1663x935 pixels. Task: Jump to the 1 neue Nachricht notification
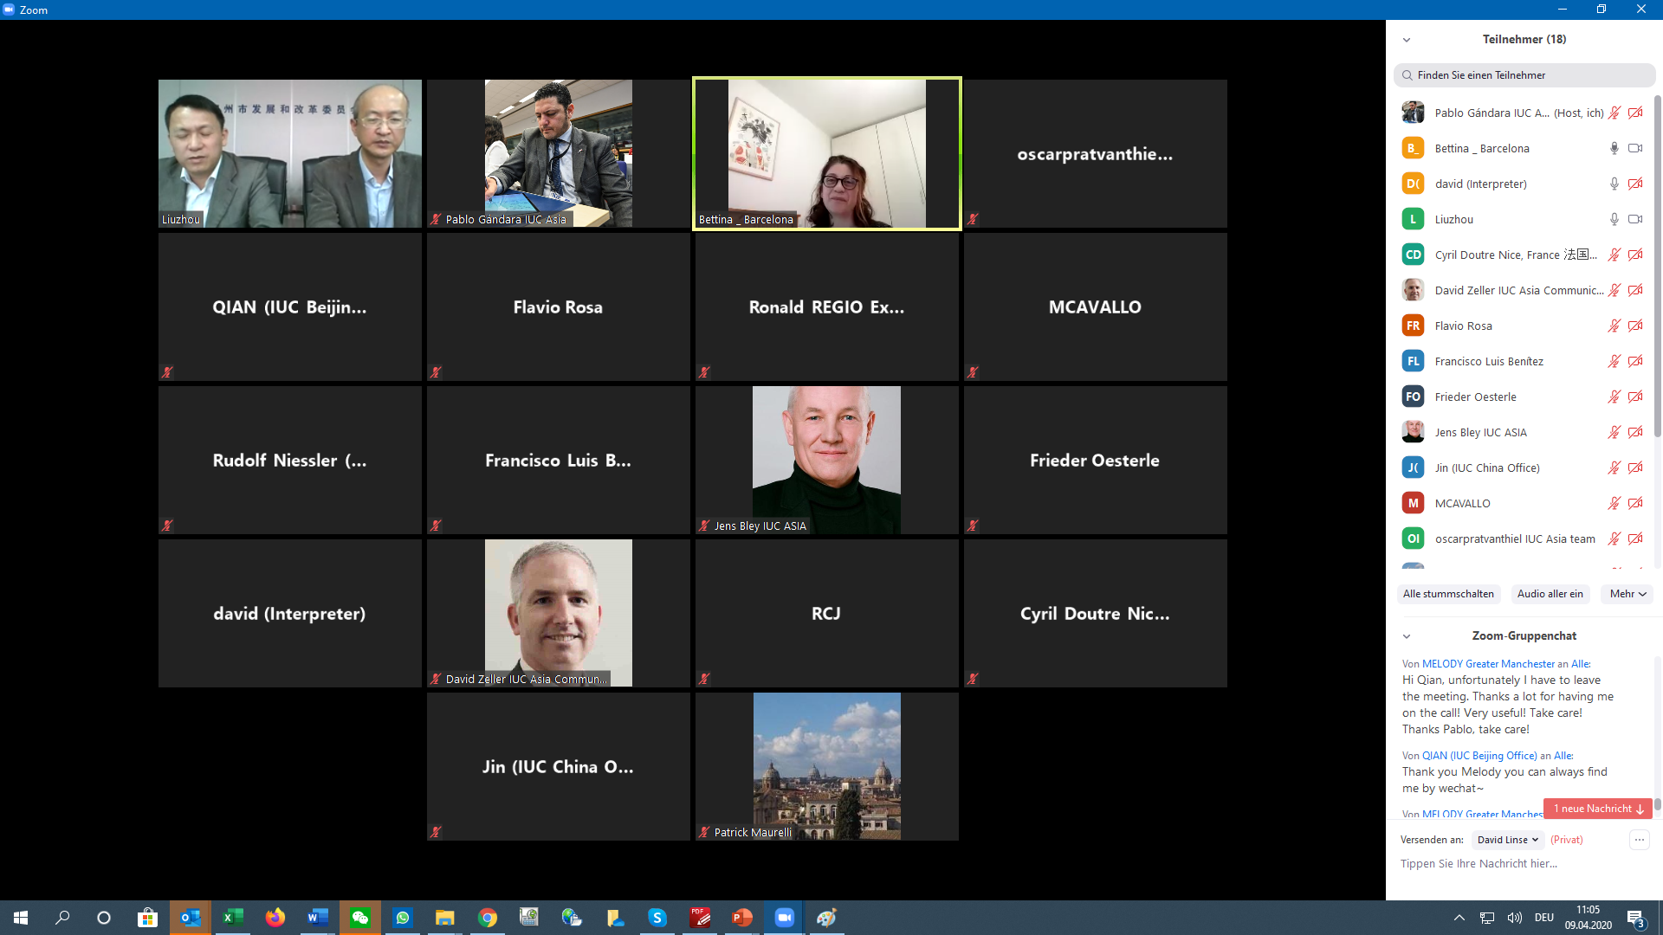(x=1597, y=809)
